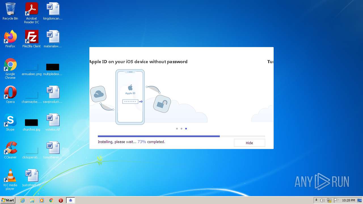The image size is (363, 204).
Task: Show hidden system tray icons
Action: (x=316, y=200)
